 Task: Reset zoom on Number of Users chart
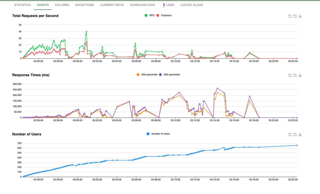point(295,134)
